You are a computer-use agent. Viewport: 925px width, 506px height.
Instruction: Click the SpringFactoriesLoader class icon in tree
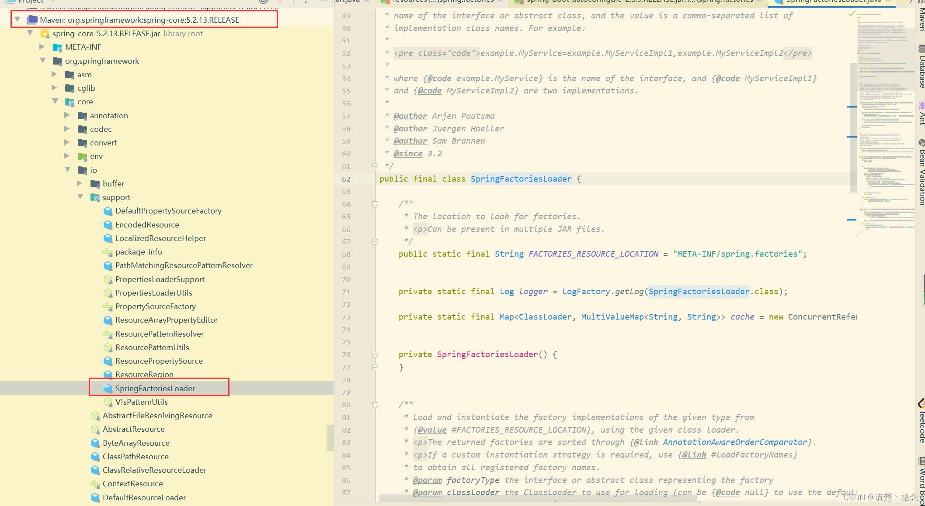click(108, 388)
